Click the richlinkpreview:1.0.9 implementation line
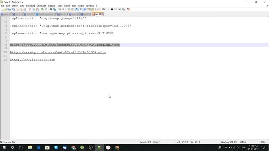Viewport: 269px width, 151px height. coord(71,26)
